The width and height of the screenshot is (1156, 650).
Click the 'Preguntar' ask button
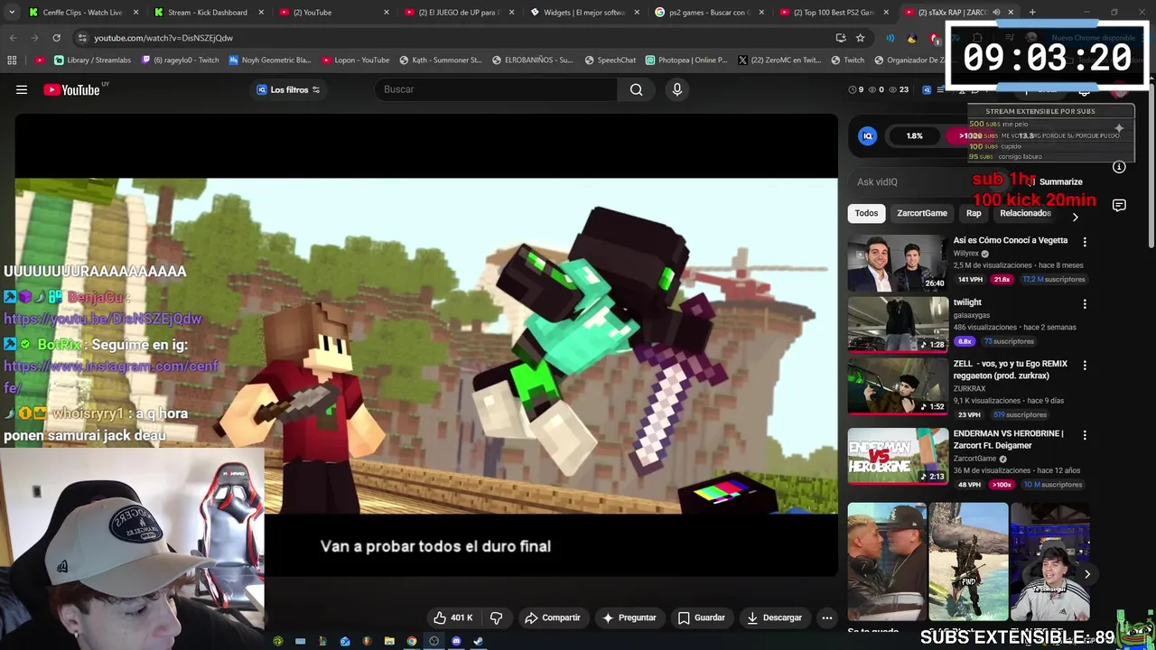629,617
